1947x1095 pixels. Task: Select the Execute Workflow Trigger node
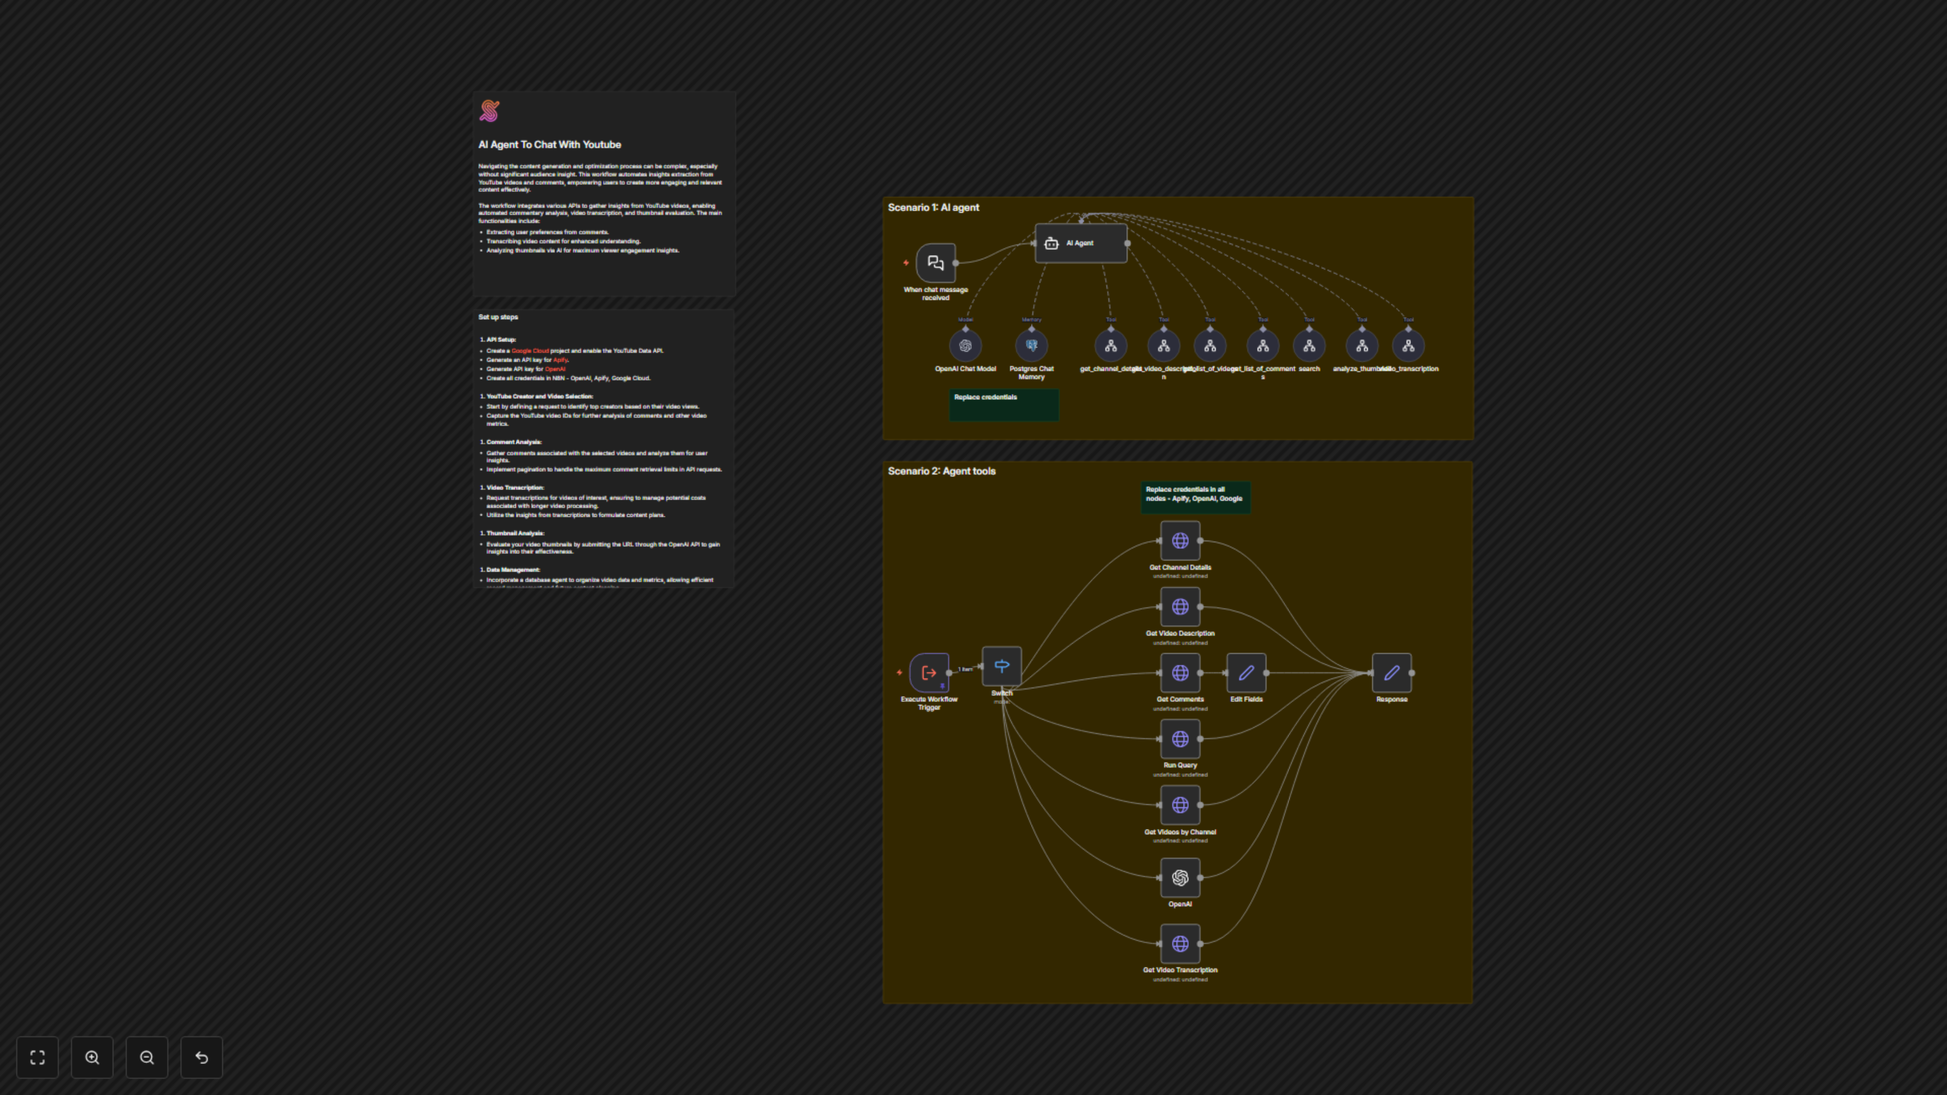[x=929, y=673]
